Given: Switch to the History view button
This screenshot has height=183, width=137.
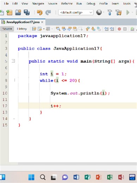Looking at the screenshot, I should (x=22, y=29).
